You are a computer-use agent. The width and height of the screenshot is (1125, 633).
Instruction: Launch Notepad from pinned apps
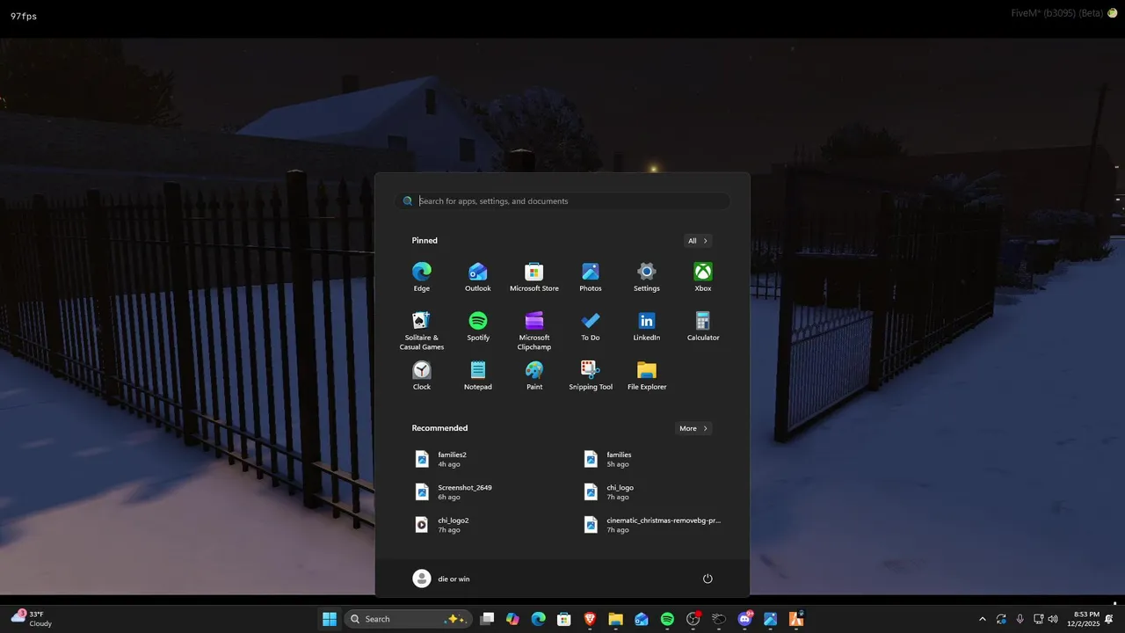(x=478, y=375)
